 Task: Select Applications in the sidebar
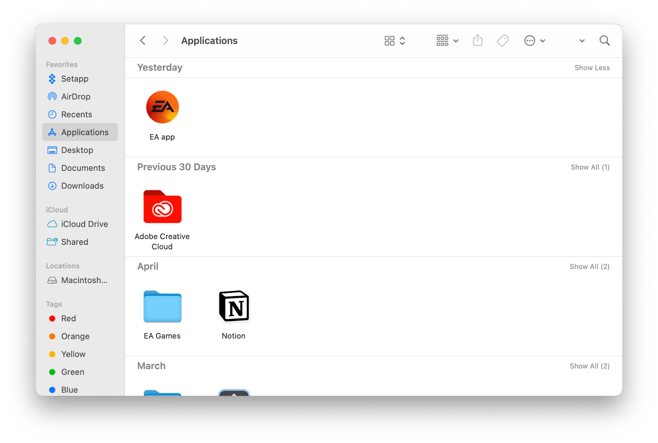click(x=80, y=132)
